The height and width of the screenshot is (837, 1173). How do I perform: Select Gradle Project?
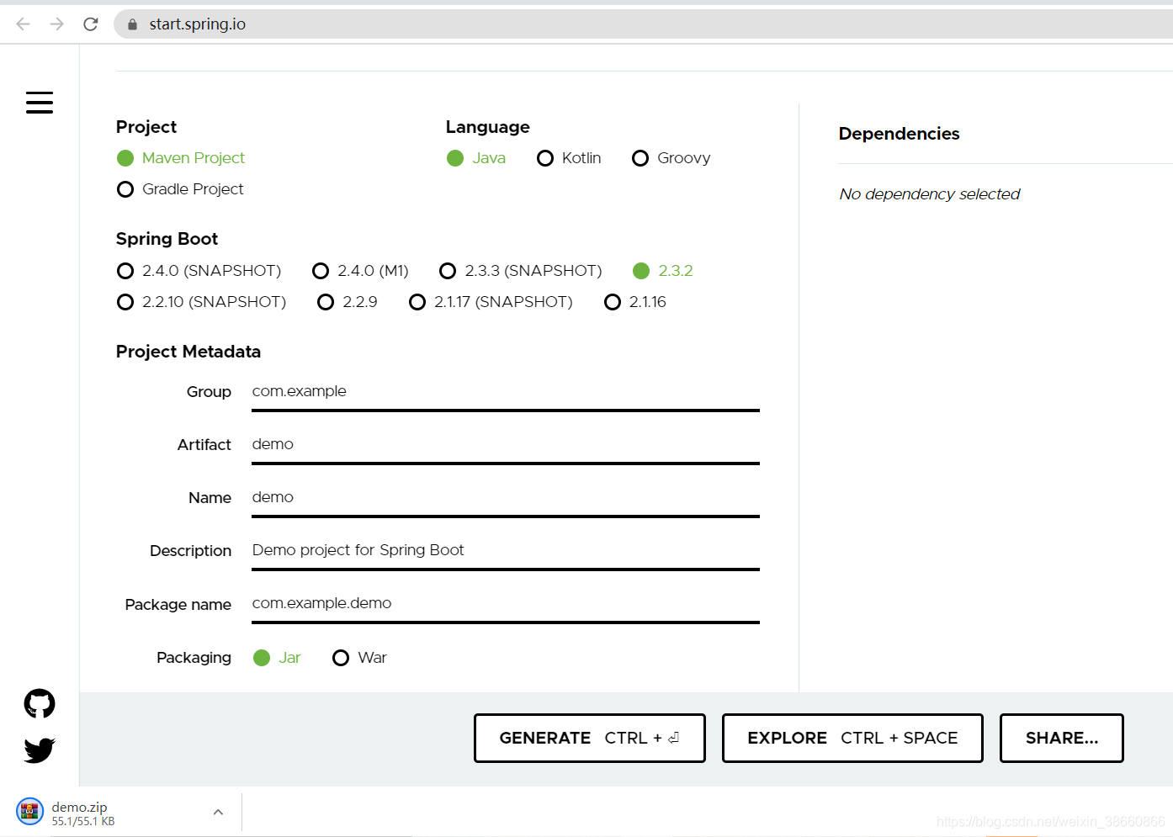click(x=180, y=189)
